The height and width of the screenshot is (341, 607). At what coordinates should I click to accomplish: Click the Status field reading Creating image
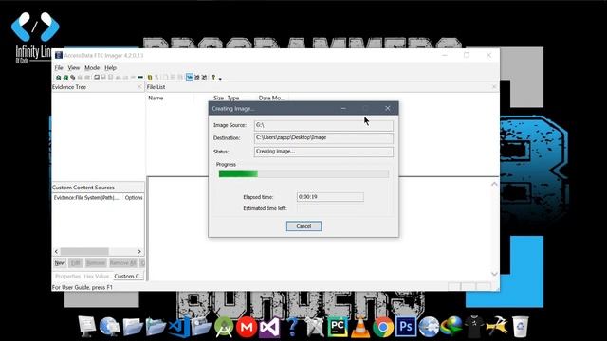pos(323,152)
